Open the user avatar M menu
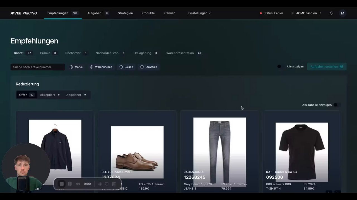The width and height of the screenshot is (357, 200). (x=342, y=13)
